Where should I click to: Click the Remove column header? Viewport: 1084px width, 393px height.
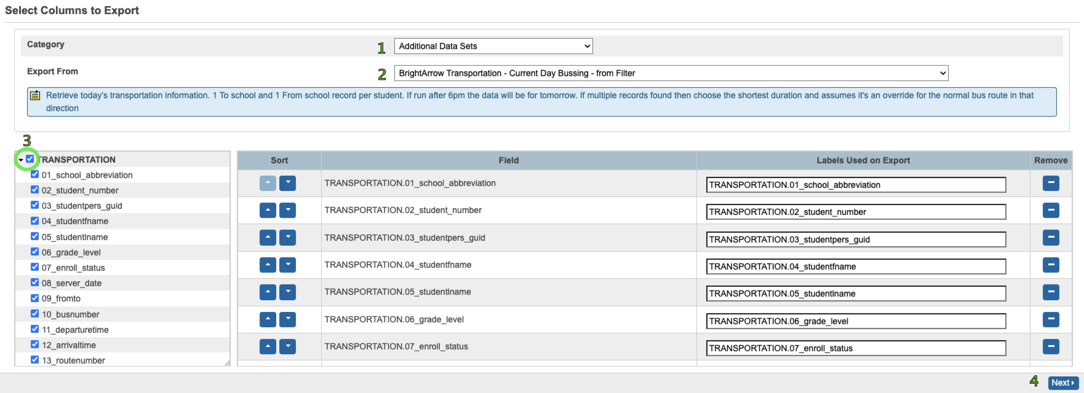[x=1051, y=160]
